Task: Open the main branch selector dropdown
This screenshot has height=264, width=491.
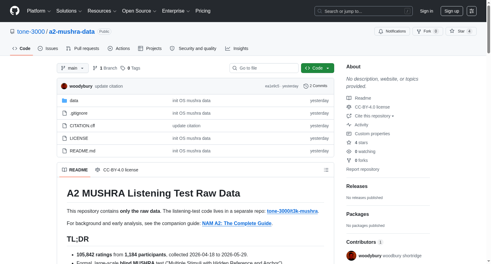Action: (73, 68)
